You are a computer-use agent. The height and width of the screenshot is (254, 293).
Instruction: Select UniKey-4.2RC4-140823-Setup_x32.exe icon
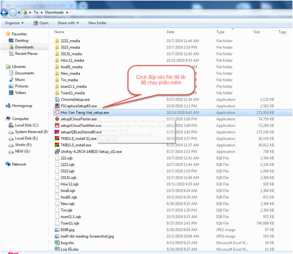coord(57,151)
